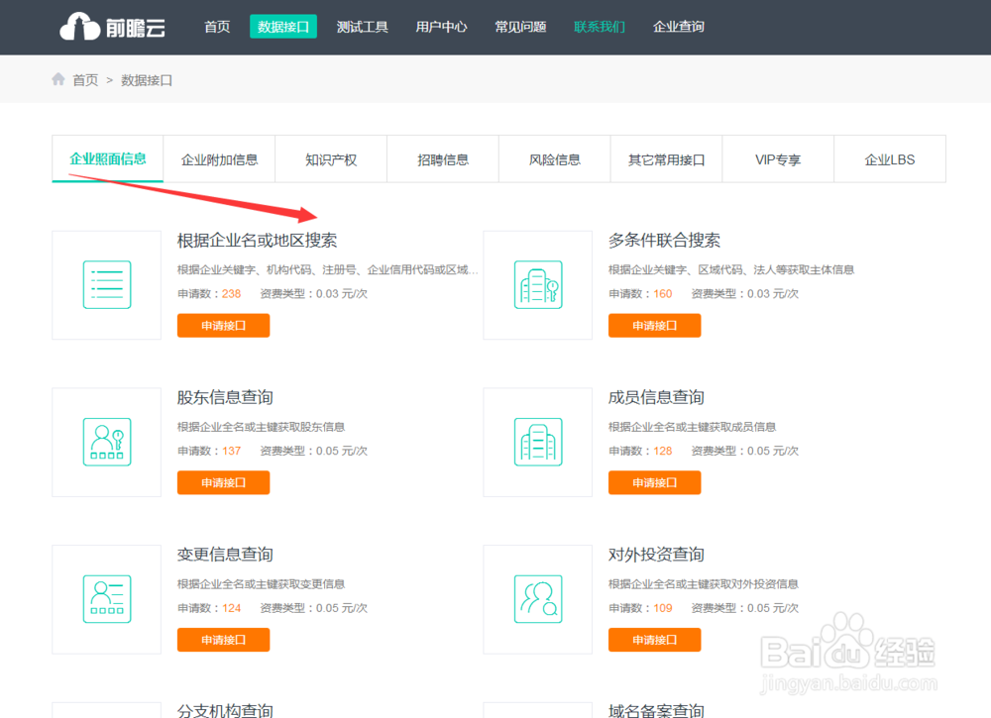Click the building icon on 多条件联合搜索 card
The image size is (991, 718).
click(x=537, y=284)
